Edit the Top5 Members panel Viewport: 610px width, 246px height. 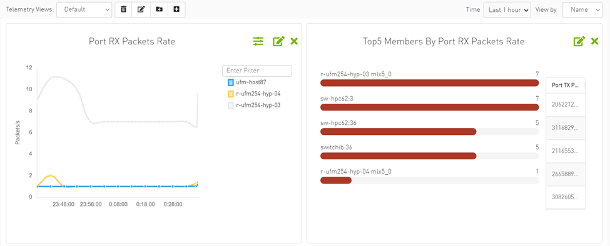579,41
